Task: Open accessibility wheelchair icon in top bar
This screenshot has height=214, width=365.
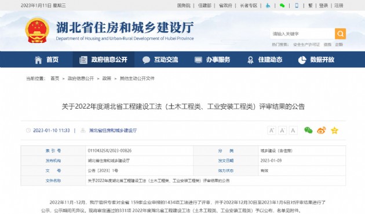Action: point(268,5)
